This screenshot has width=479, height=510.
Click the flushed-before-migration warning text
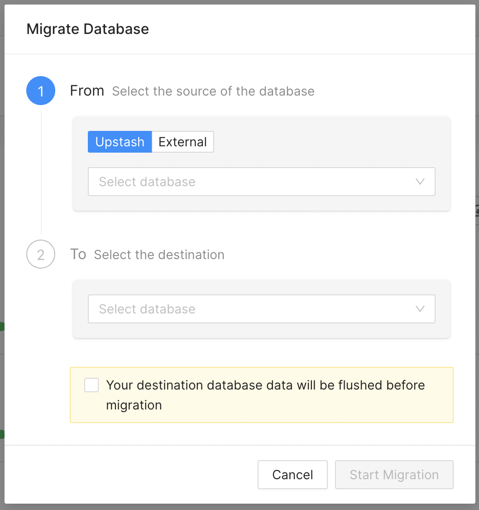click(x=265, y=395)
